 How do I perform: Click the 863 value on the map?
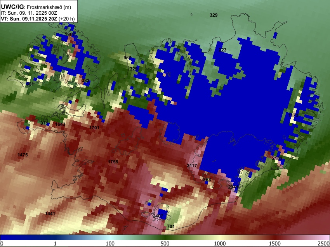pos(207,179)
